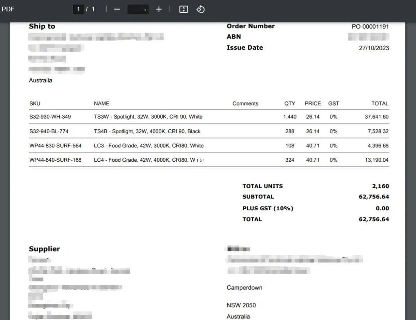
Task: Click SKU WP44-830-SURF-564 in the table
Action: click(55, 146)
